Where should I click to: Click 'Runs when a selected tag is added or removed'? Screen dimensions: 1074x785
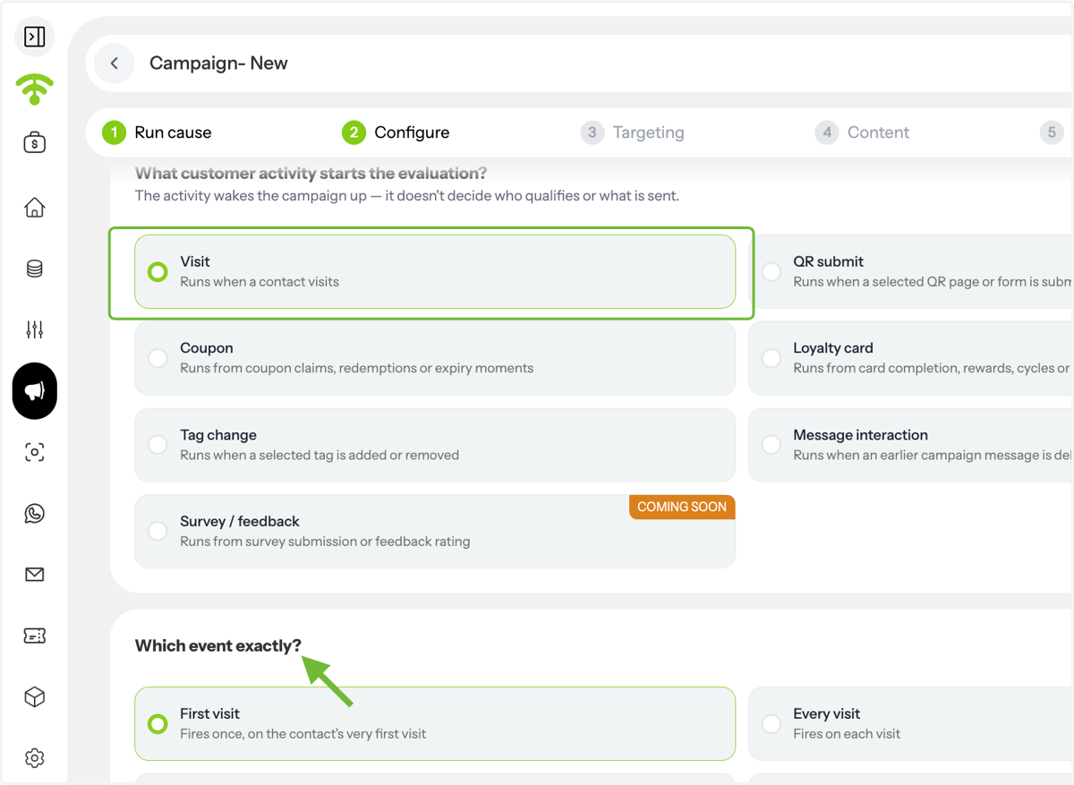coord(320,456)
